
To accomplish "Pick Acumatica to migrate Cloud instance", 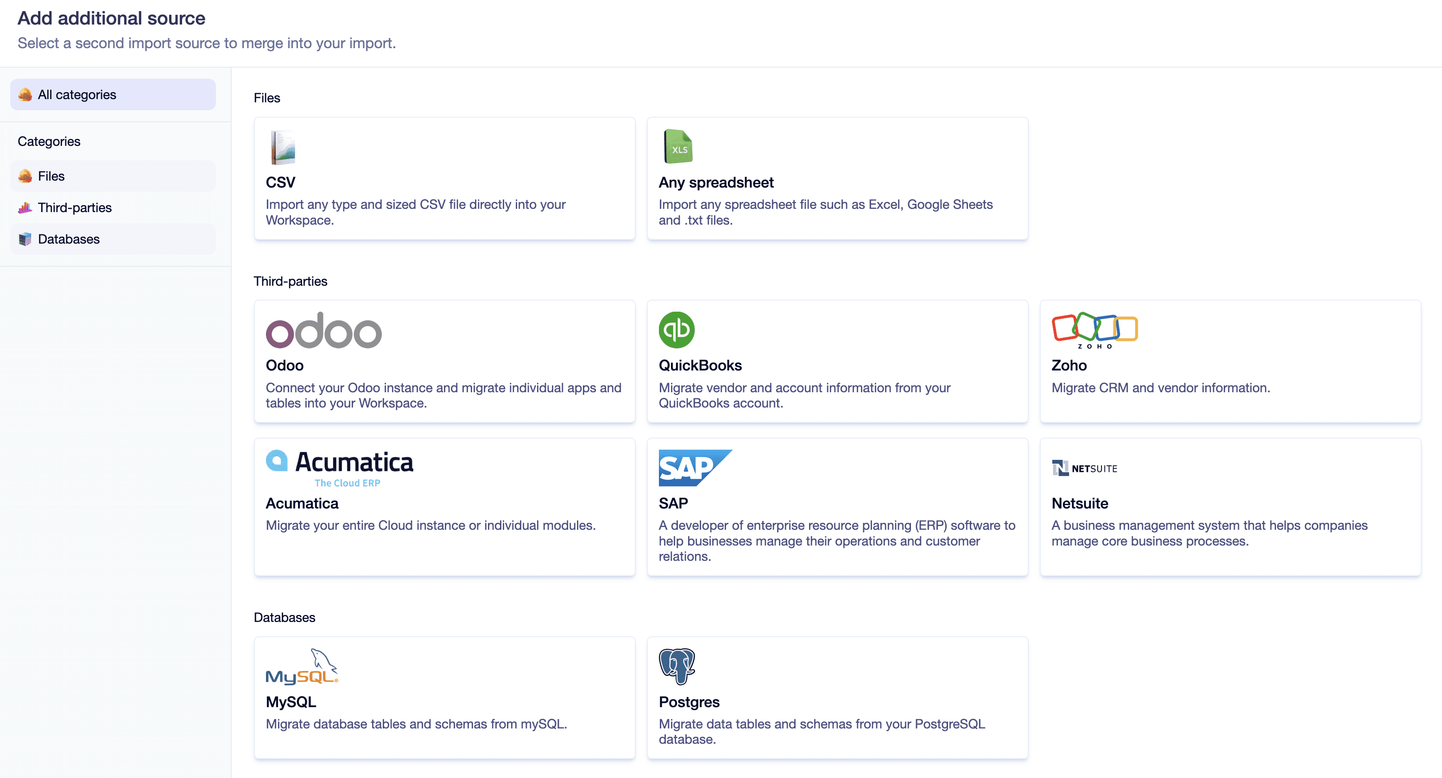I will tap(444, 506).
